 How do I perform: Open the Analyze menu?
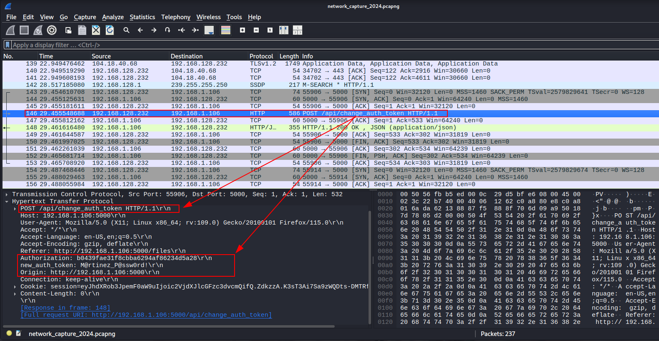click(x=113, y=17)
